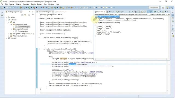The image size is (175, 98).
Task: Click the Save toolbar icon
Action: pyautogui.click(x=7, y=8)
